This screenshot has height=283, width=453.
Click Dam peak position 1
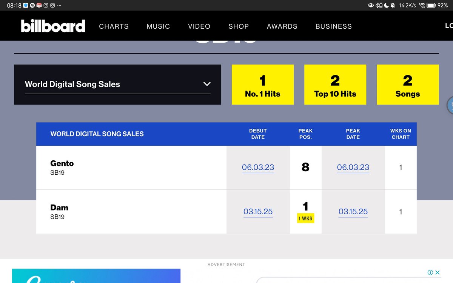305,206
